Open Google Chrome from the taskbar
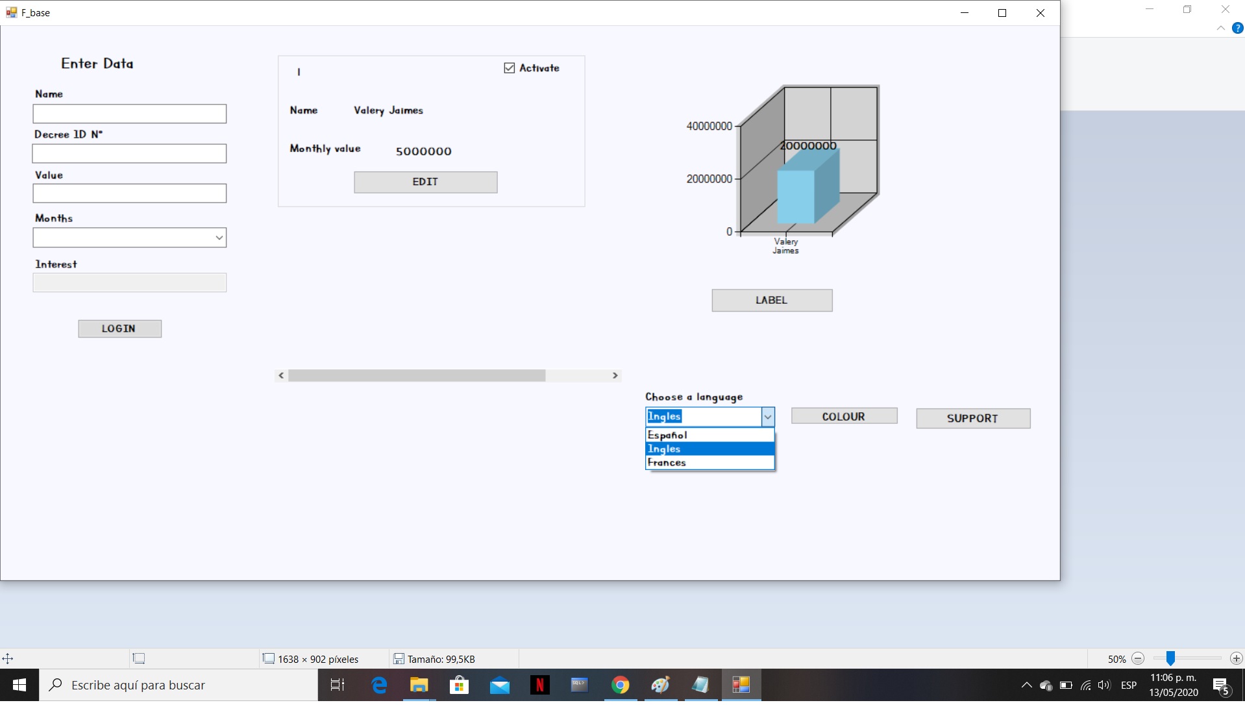 tap(621, 685)
